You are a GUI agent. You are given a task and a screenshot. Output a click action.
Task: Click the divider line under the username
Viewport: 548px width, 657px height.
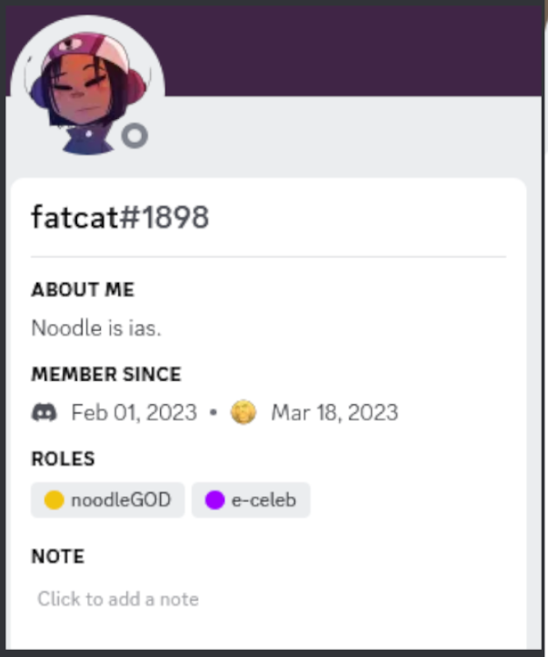point(268,257)
